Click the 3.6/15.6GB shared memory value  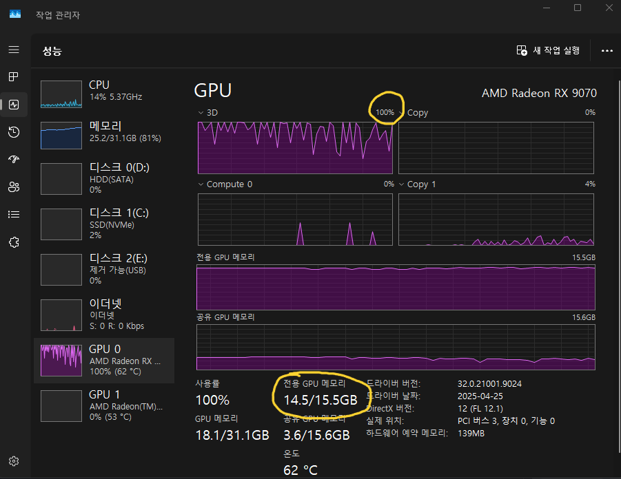tap(316, 435)
